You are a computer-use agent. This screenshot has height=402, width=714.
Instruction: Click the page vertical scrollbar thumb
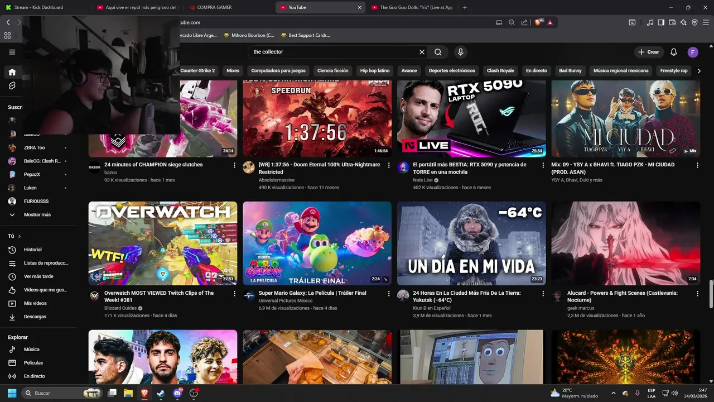(711, 294)
